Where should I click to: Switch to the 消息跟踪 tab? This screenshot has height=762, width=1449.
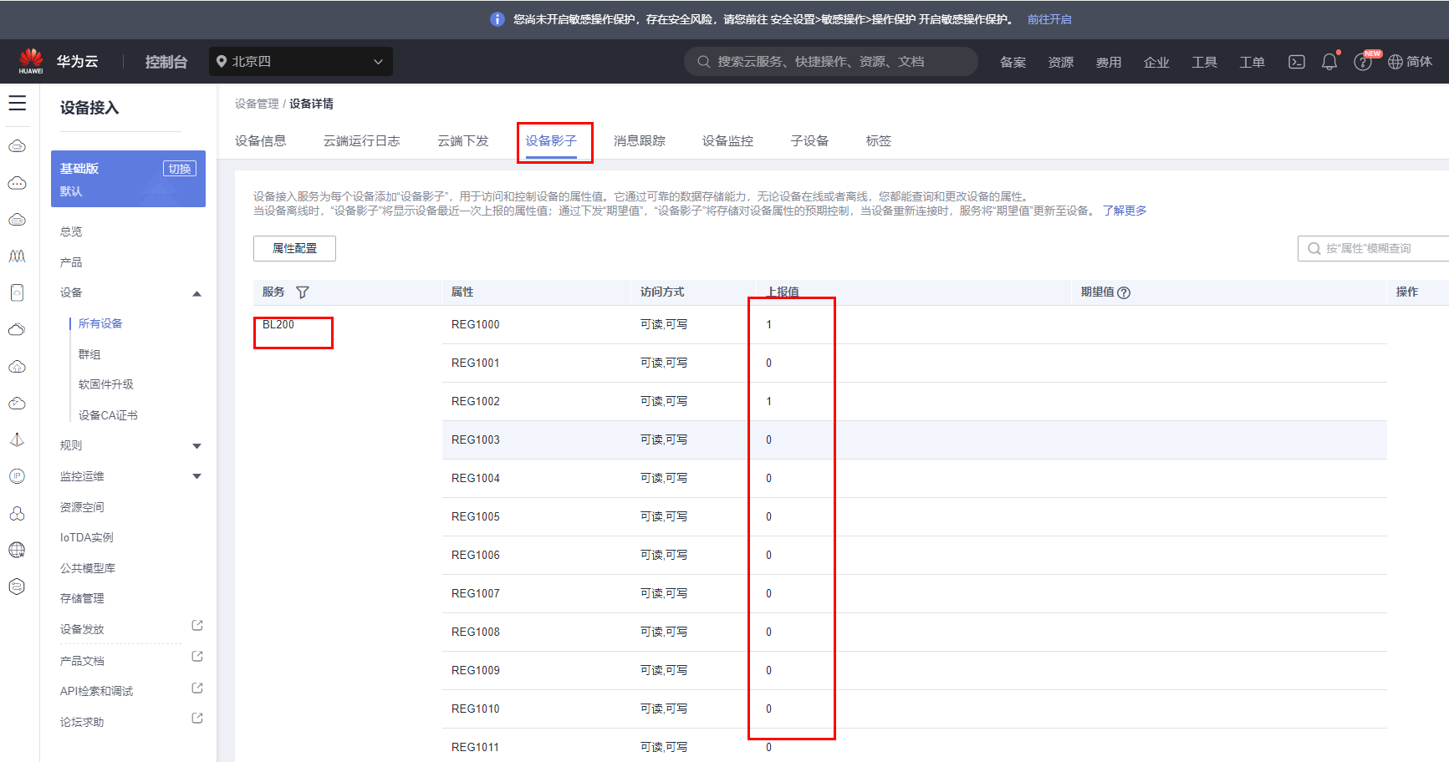pyautogui.click(x=640, y=141)
